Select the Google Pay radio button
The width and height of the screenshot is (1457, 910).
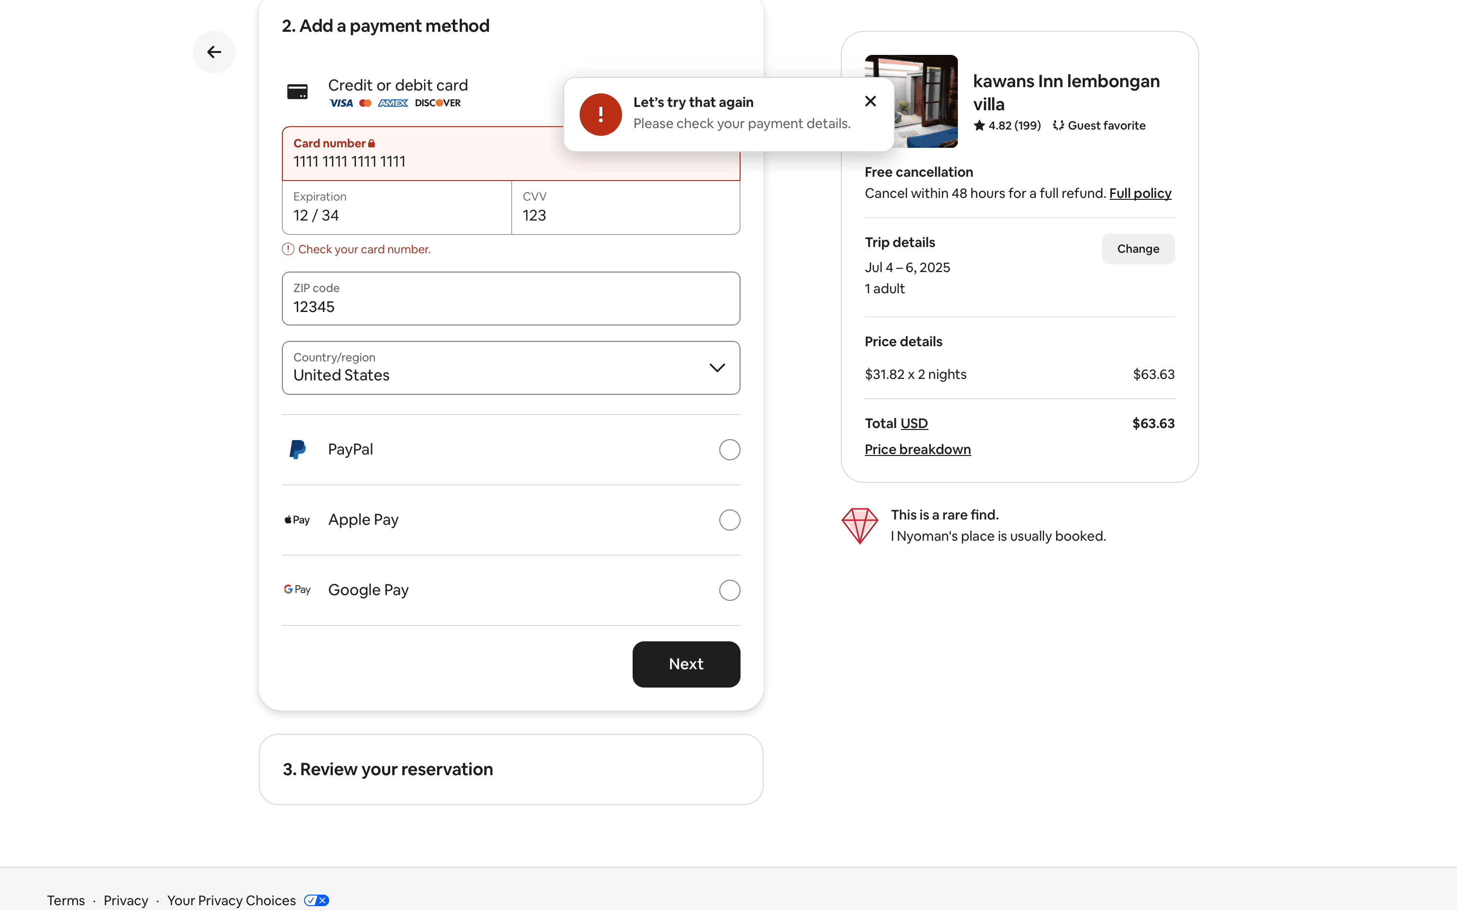click(729, 590)
